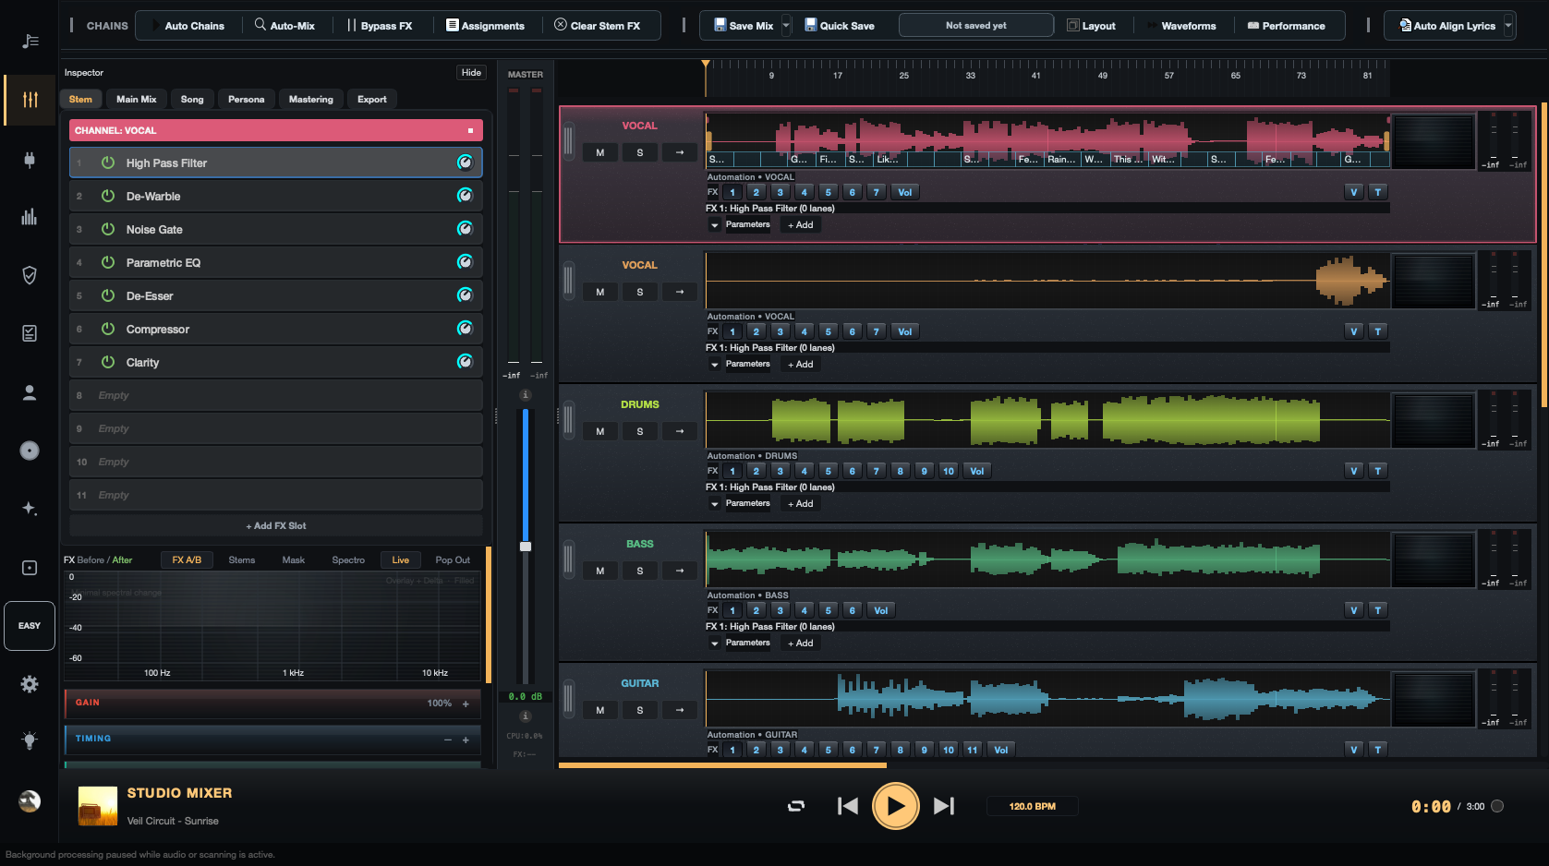
Task: Open Compressor plugin knob icon
Action: click(x=465, y=329)
